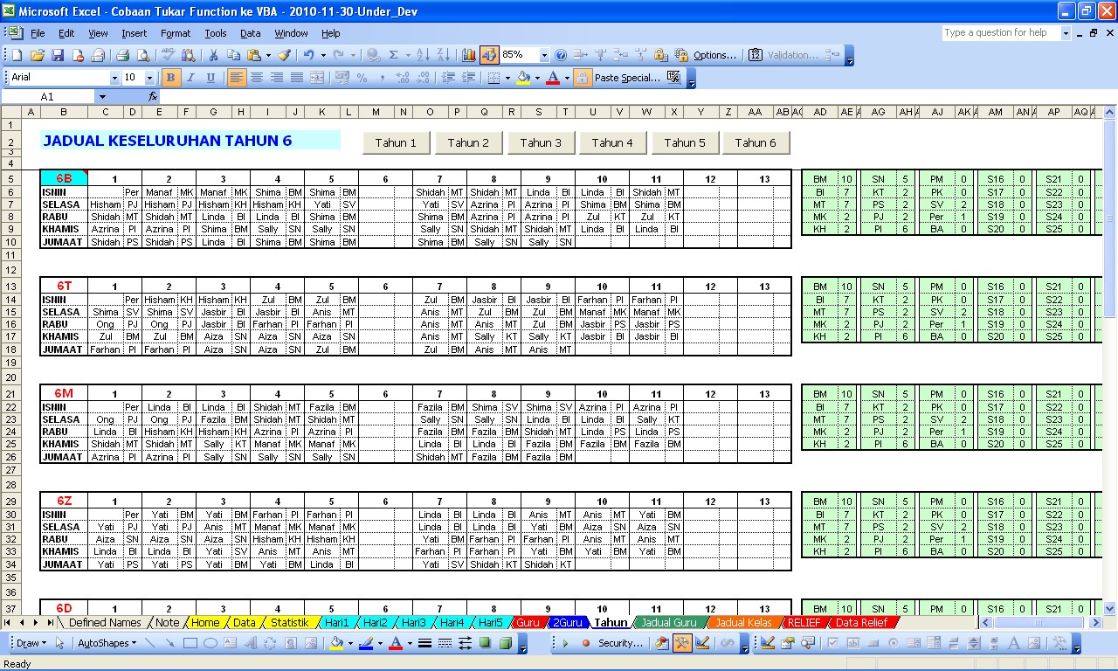Click the Merge and Center icon
The width and height of the screenshot is (1118, 671).
(317, 78)
